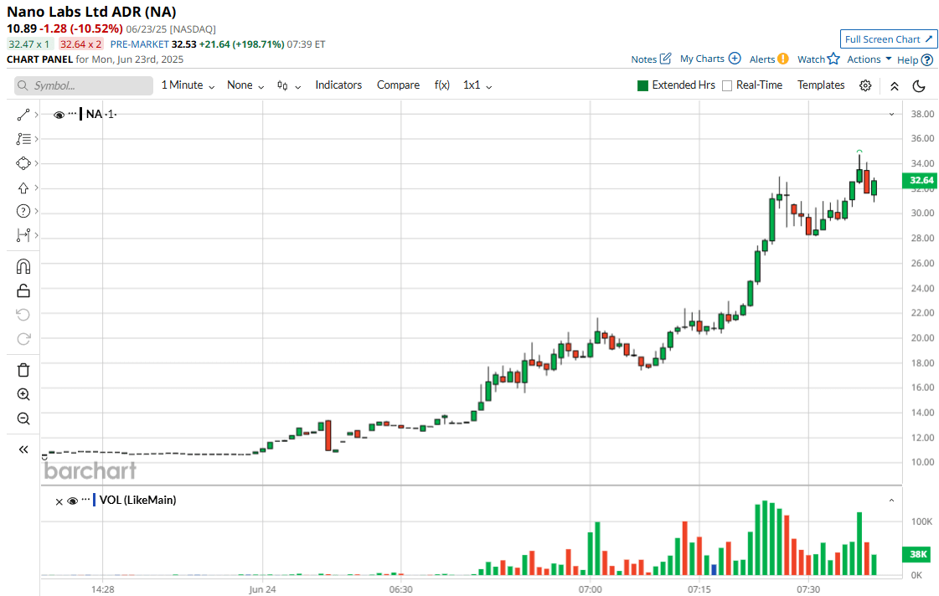Open the 1x1 grid layout dropdown
Image resolution: width=939 pixels, height=596 pixels.
tap(477, 85)
